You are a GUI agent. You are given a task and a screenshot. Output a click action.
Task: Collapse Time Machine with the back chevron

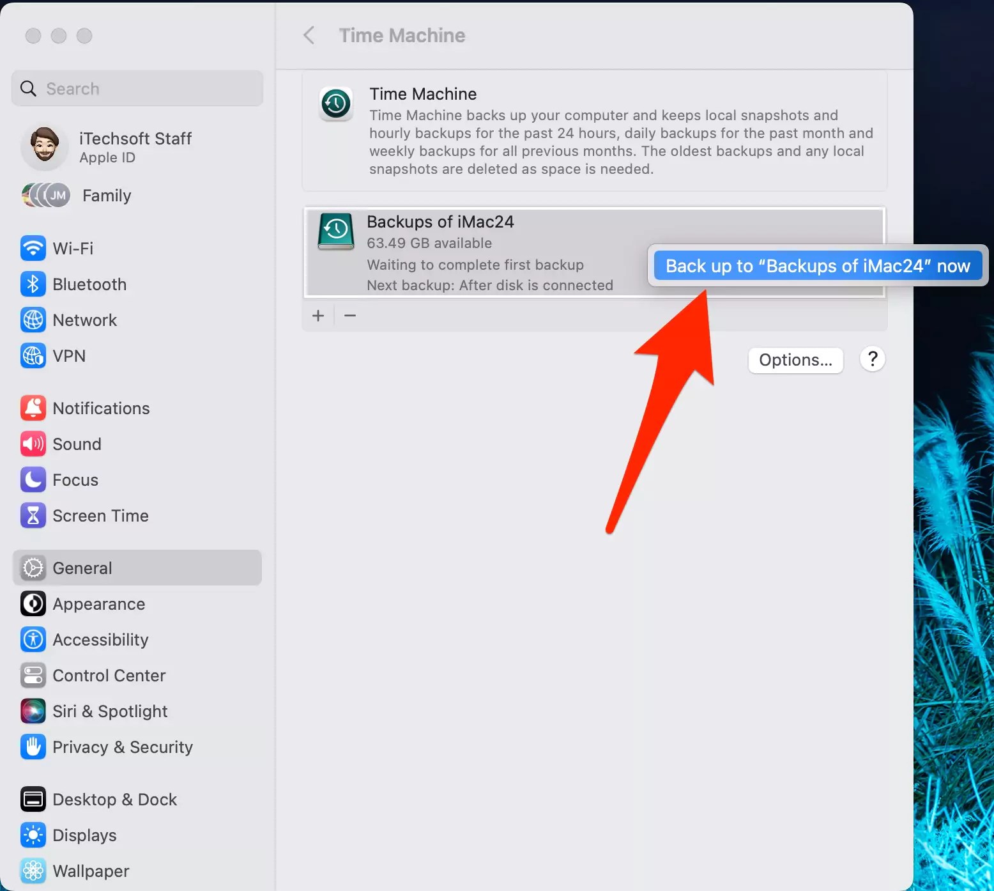point(309,35)
